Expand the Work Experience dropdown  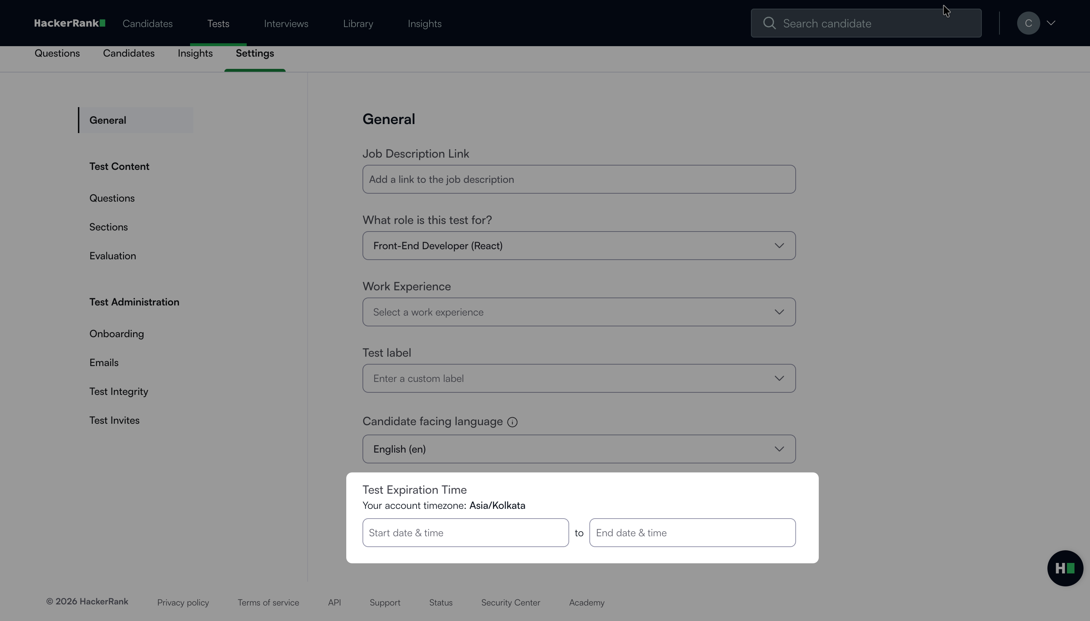point(579,312)
